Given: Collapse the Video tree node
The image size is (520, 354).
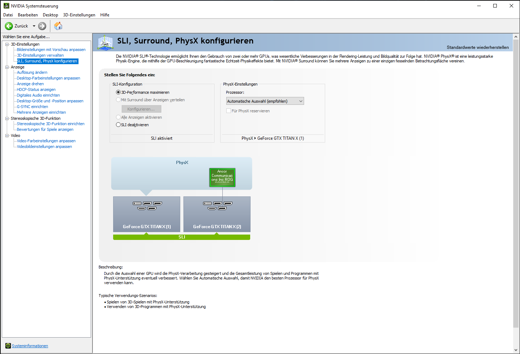Looking at the screenshot, I should click(7, 135).
